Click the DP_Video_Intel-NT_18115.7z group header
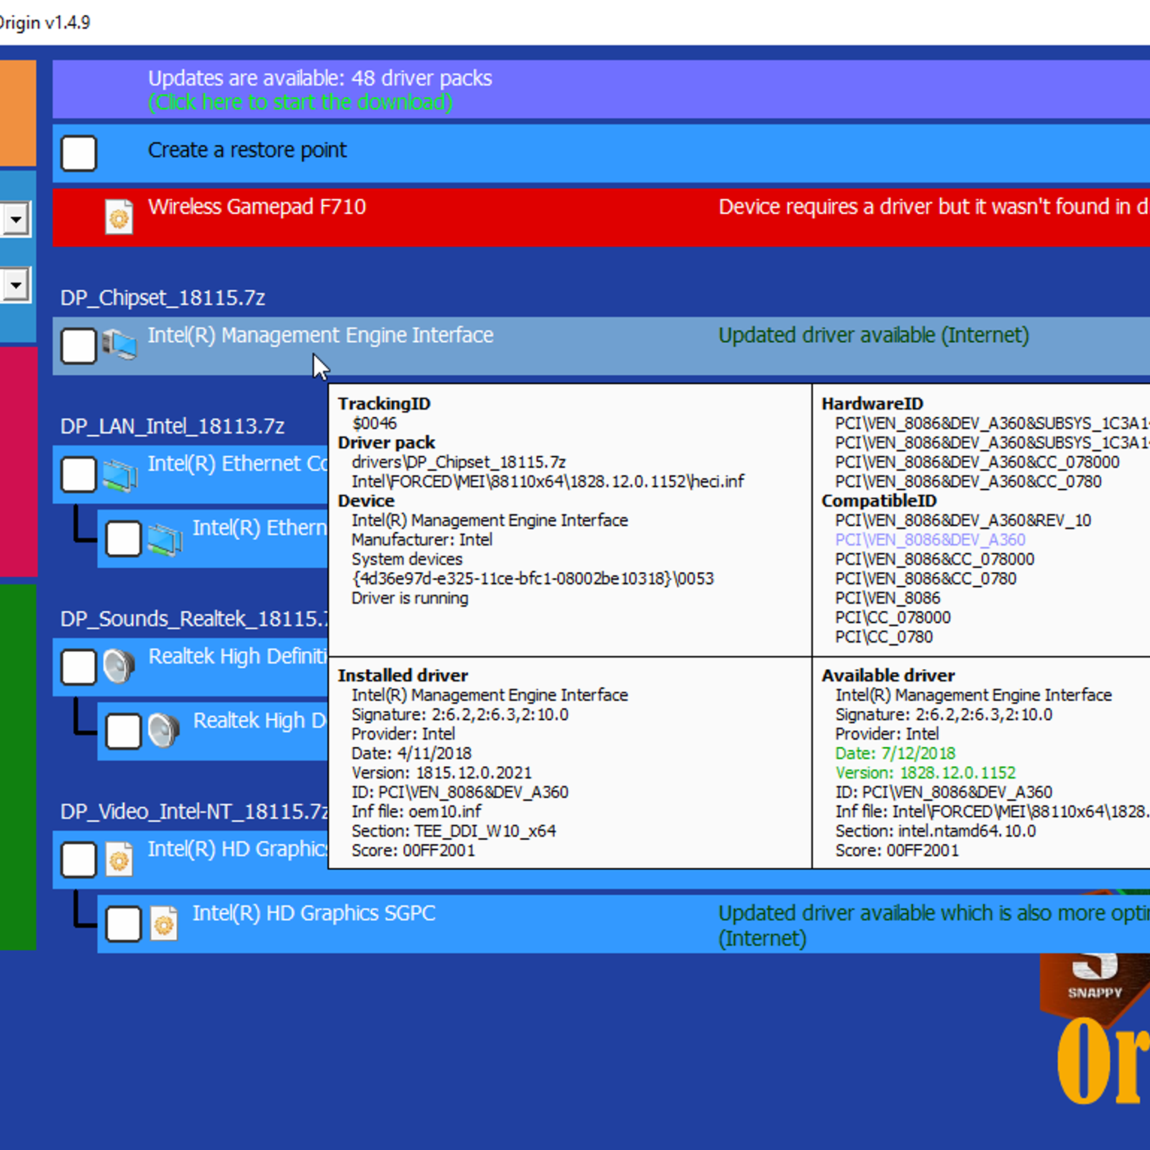The height and width of the screenshot is (1150, 1150). pos(194,811)
